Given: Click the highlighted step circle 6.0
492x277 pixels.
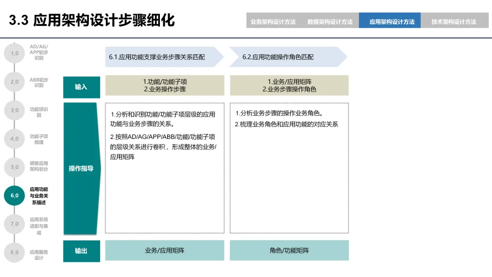Looking at the screenshot, I should 15,195.
